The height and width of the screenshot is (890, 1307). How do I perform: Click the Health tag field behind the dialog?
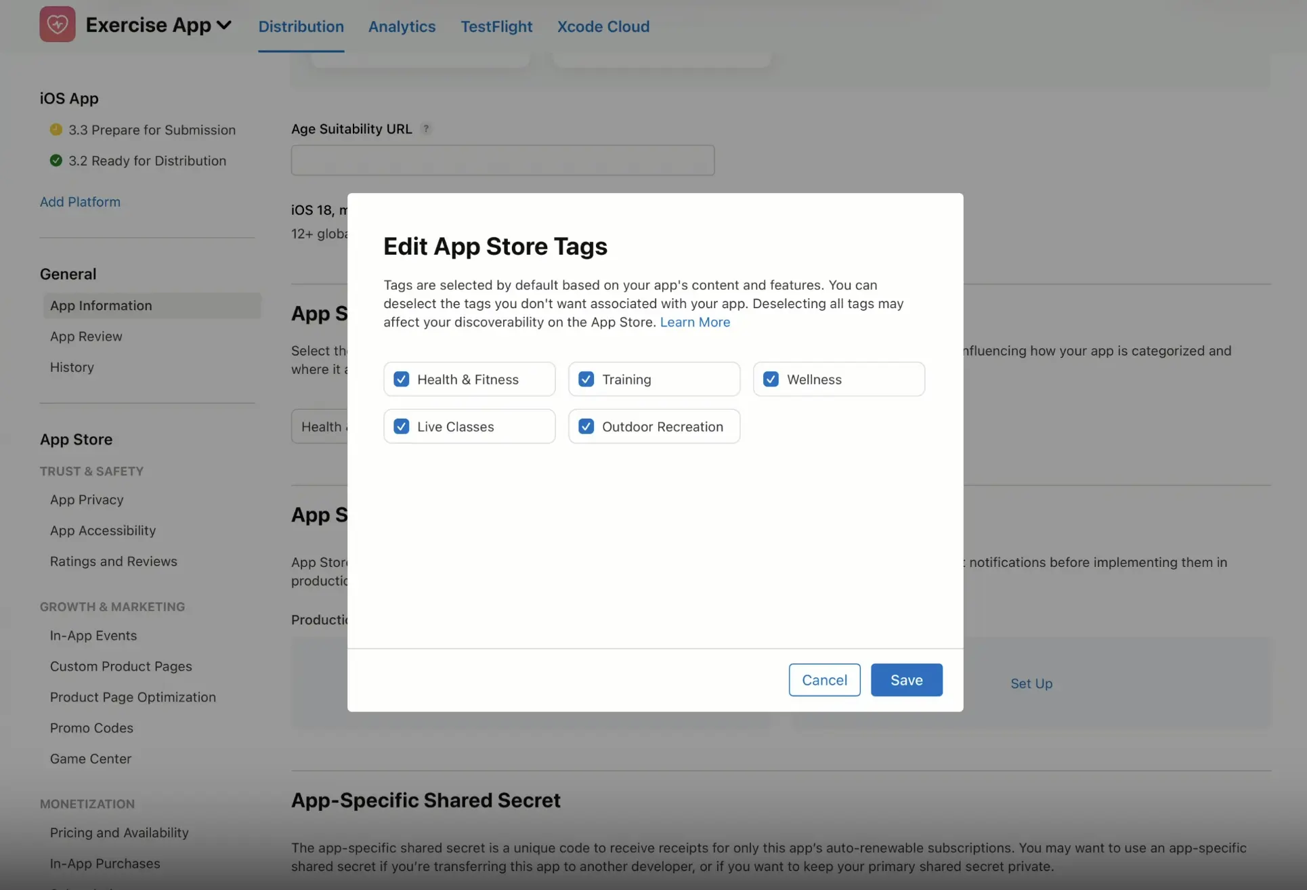pos(320,427)
